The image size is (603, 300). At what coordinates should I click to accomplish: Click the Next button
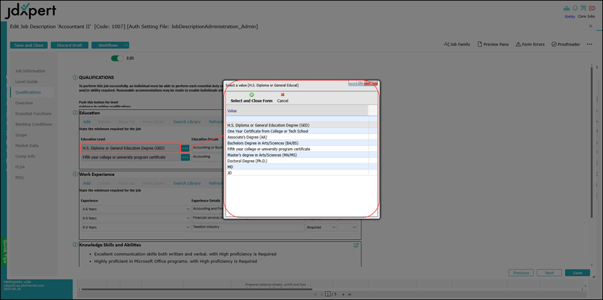point(549,273)
